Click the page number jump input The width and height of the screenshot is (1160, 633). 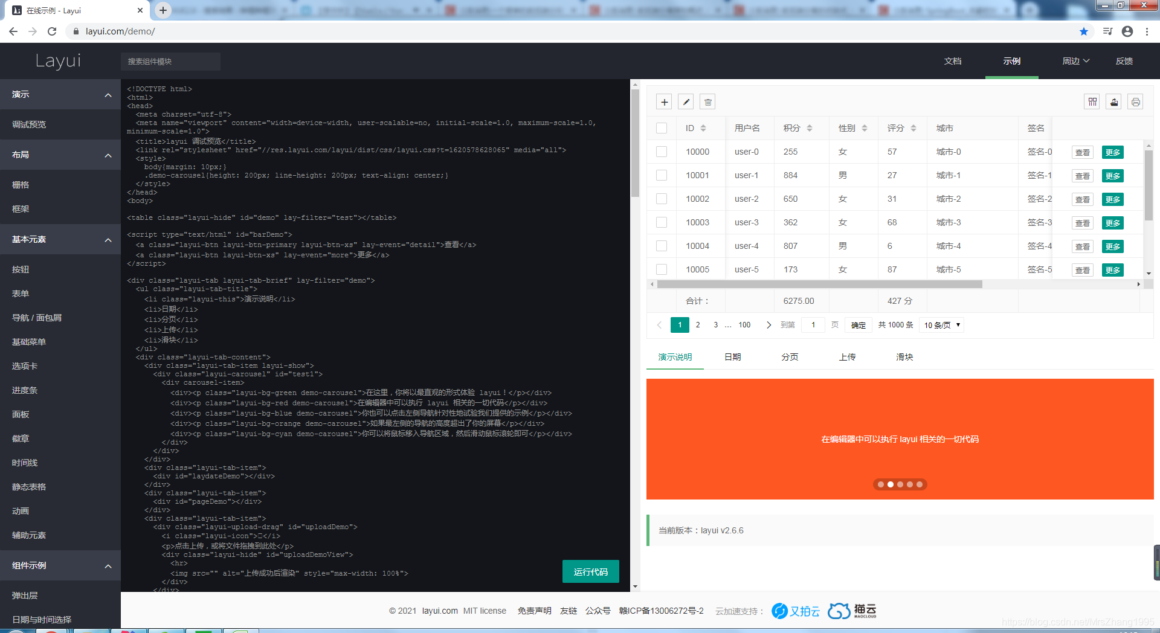(813, 325)
